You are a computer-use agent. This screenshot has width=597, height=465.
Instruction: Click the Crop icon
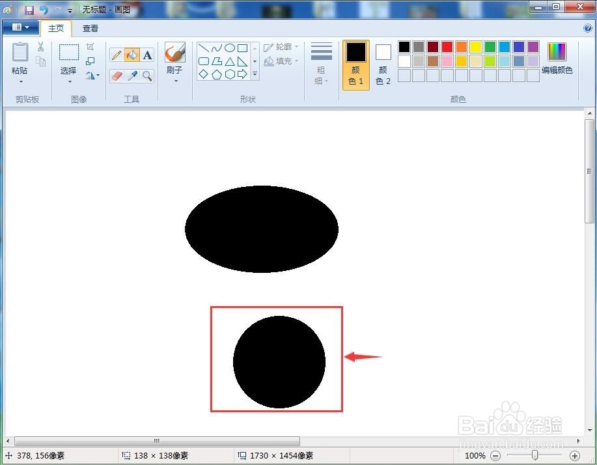tap(90, 47)
